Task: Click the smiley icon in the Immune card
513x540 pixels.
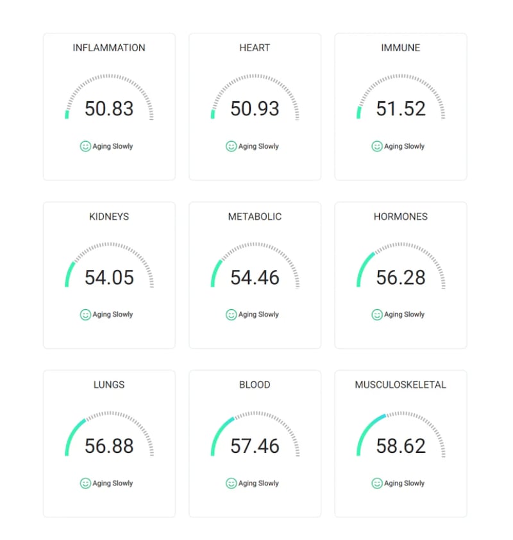Action: tap(377, 146)
